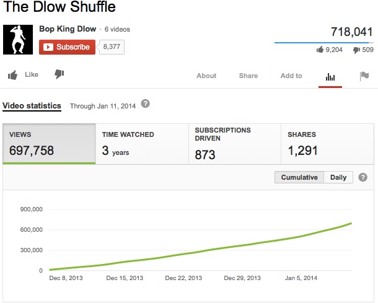This screenshot has height=303, width=378.
Task: Open the statistics bar chart tab icon
Action: 330,77
